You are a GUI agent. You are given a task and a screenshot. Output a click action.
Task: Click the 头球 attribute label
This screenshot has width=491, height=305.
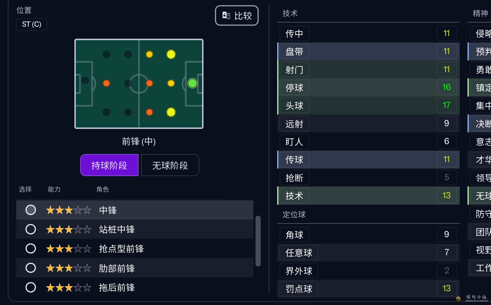[x=294, y=106]
